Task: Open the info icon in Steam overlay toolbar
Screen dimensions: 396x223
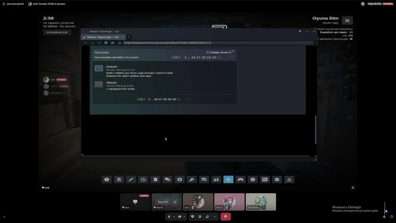Action: pyautogui.click(x=107, y=179)
